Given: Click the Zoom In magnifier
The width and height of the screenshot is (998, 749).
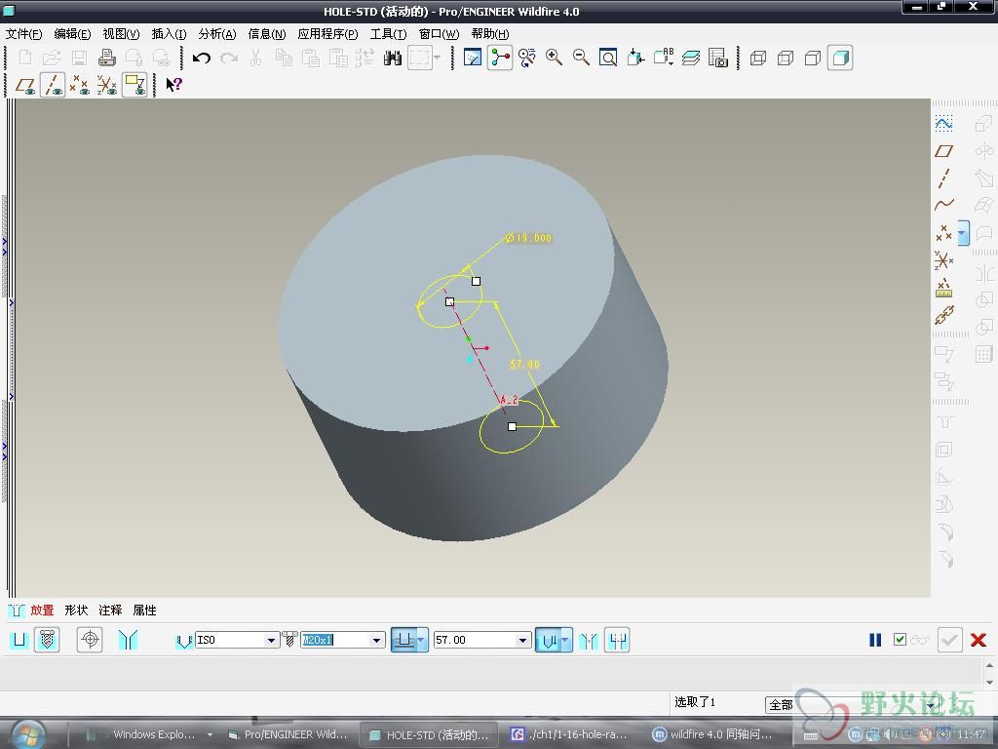Looking at the screenshot, I should click(554, 58).
